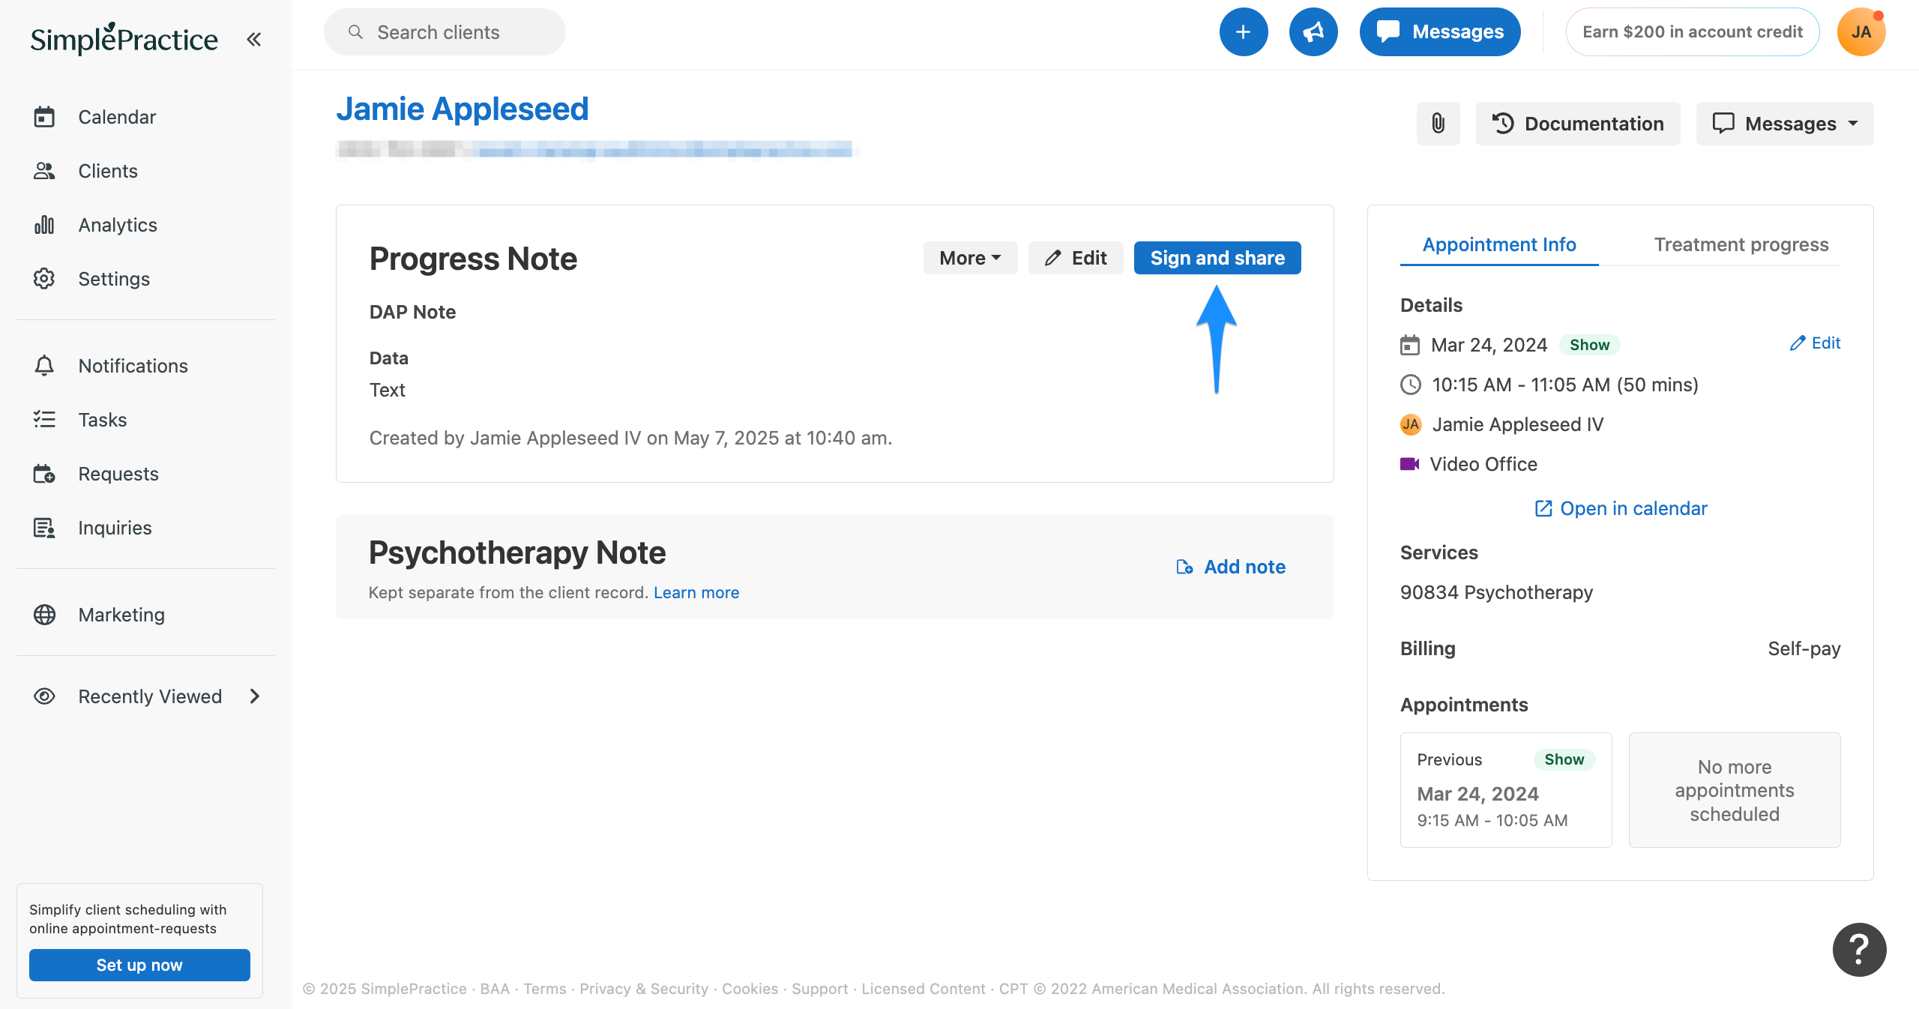Open Cookies footer link
The width and height of the screenshot is (1919, 1009).
tap(750, 989)
